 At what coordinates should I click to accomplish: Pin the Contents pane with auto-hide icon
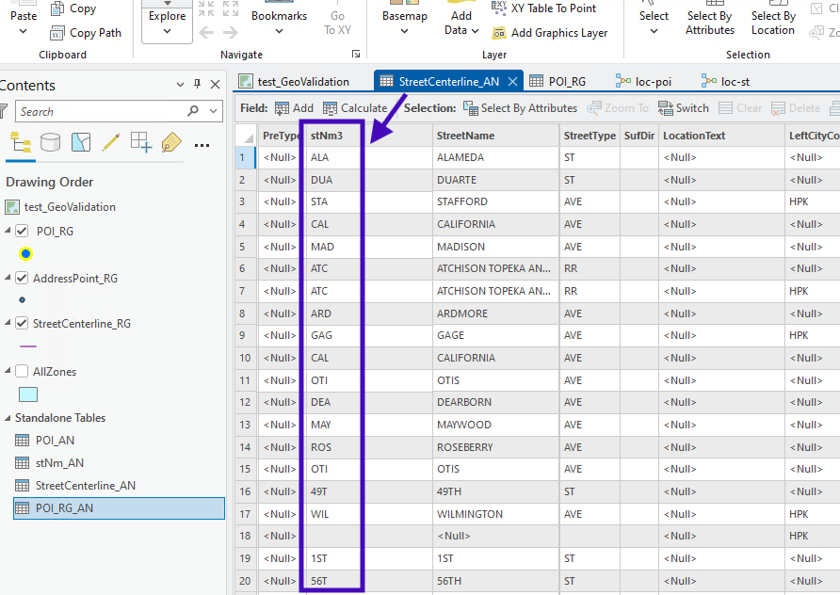coord(197,85)
